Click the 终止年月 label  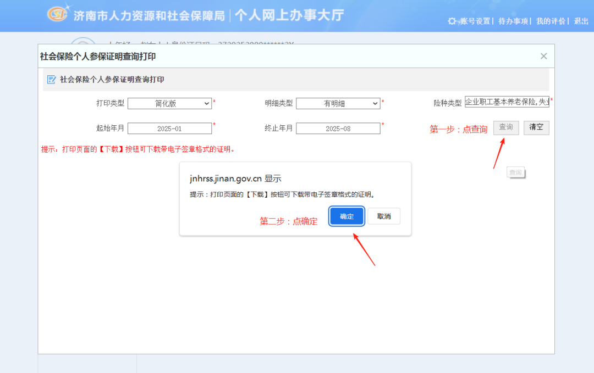[x=278, y=128]
